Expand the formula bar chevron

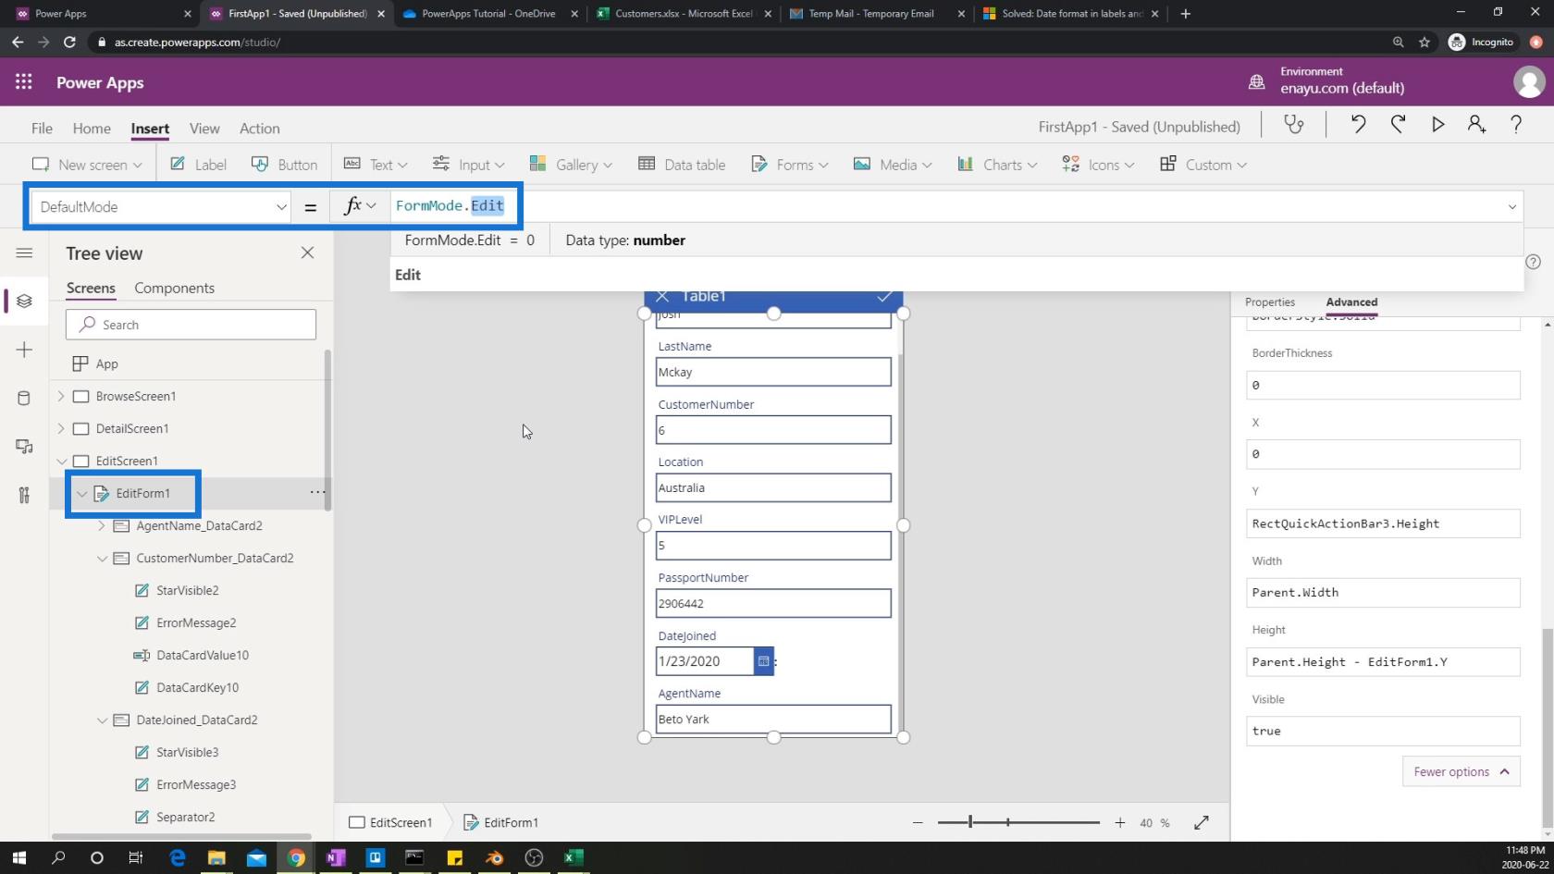pos(1512,206)
